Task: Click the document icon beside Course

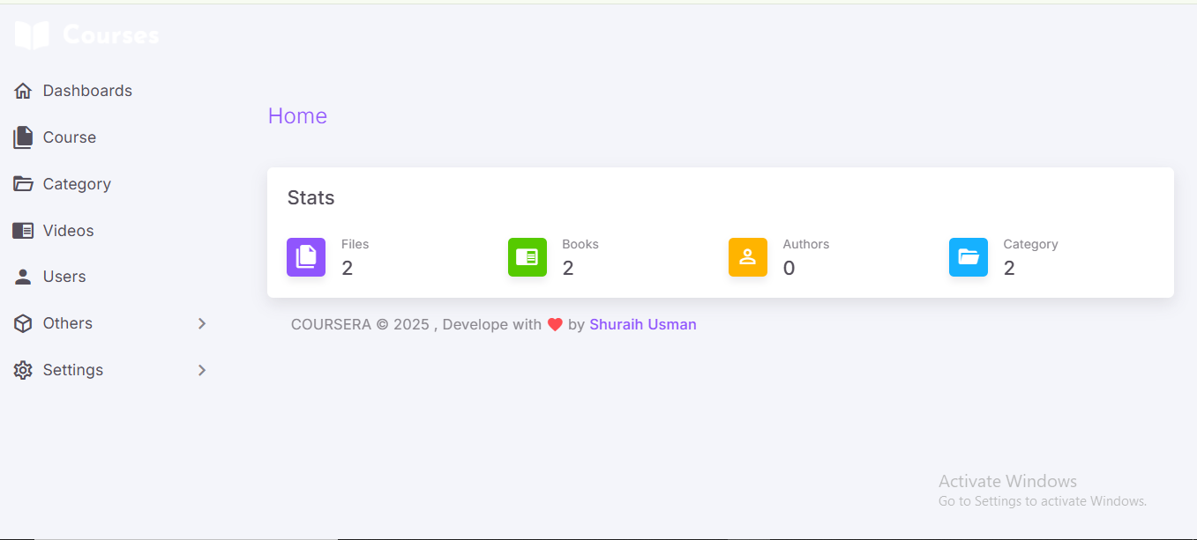Action: 23,137
